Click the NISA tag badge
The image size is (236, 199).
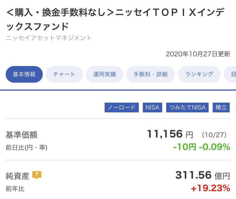point(152,108)
